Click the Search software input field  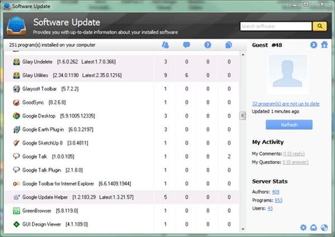(x=276, y=26)
